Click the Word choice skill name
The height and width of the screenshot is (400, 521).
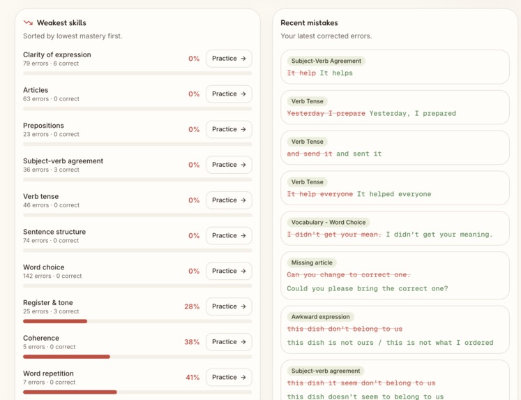pyautogui.click(x=44, y=267)
